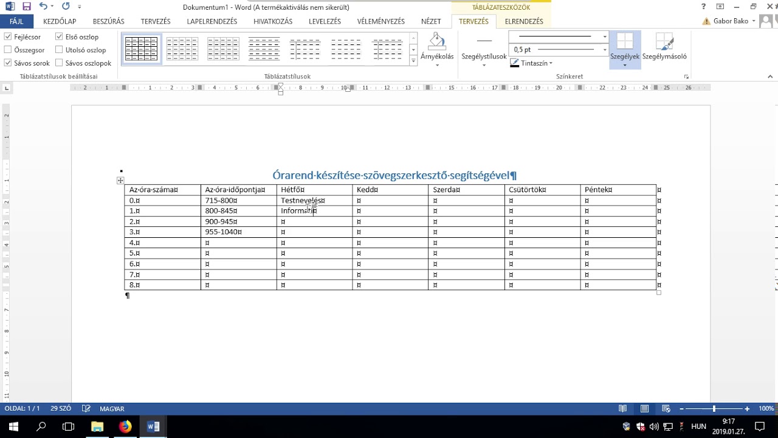Open the Színkeret dialog launcher

point(687,77)
